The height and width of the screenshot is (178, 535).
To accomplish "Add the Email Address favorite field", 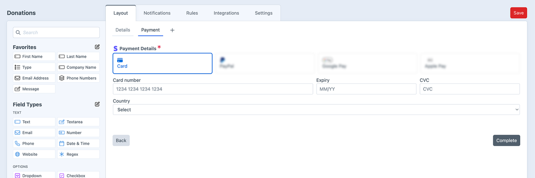I will pos(34,78).
